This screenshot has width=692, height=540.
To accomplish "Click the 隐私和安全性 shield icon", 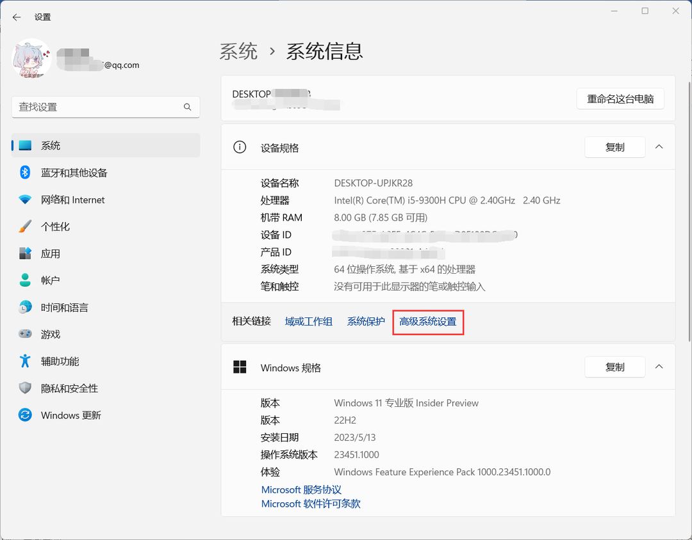I will pyautogui.click(x=25, y=388).
